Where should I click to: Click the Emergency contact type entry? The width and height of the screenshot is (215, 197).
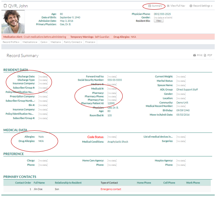[x=111, y=189]
